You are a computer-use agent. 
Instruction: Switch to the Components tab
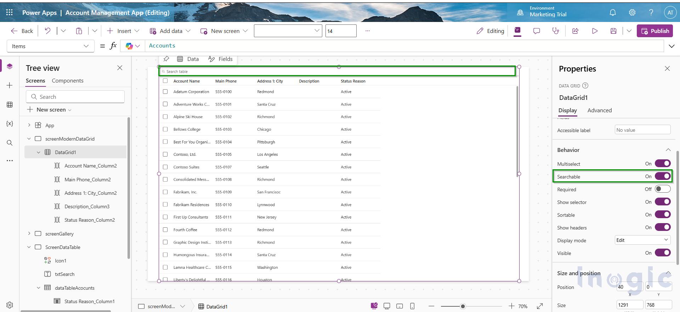68,81
